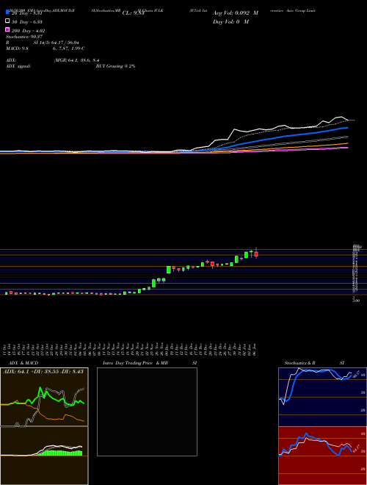The width and height of the screenshot is (367, 485).
Task: Click the 'Intra Day Trading Price & MR' title
Action: tap(135, 363)
